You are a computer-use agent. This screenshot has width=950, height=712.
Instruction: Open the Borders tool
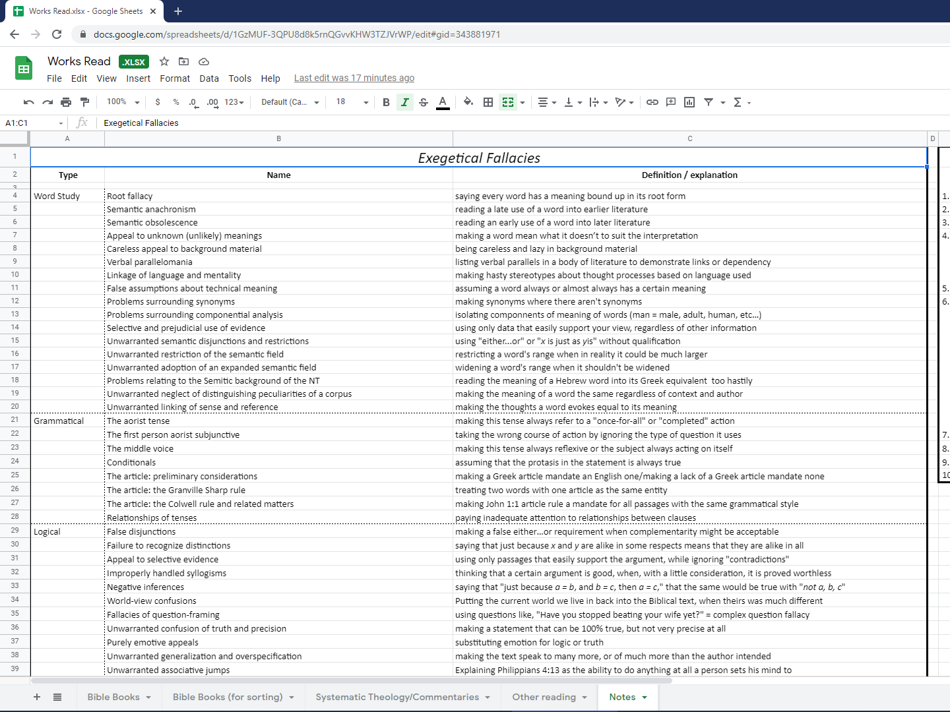488,102
